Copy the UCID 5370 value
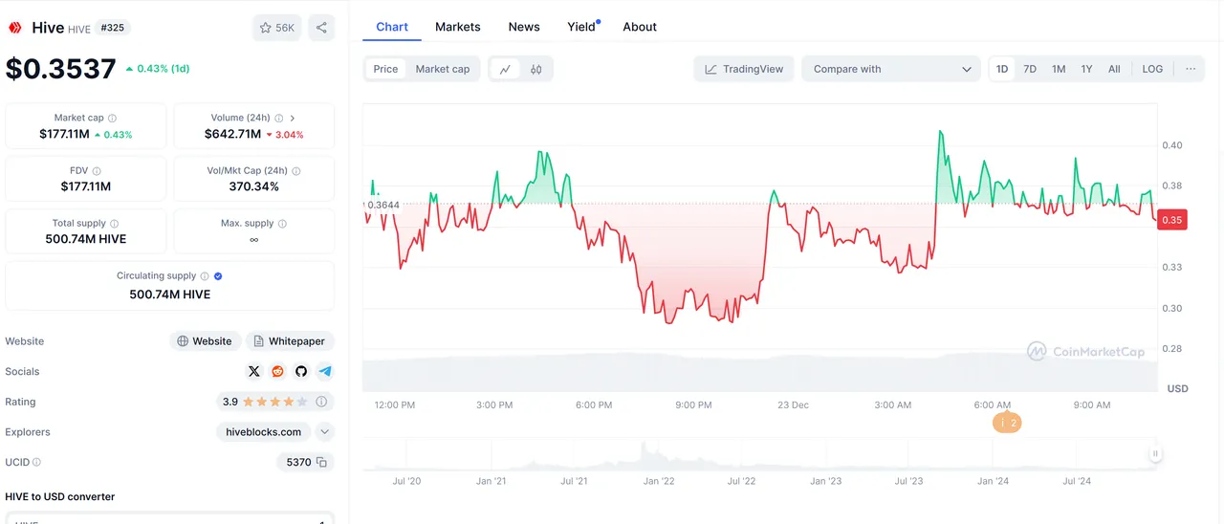The width and height of the screenshot is (1224, 524). coord(322,462)
